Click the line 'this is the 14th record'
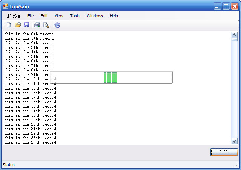Image resolution: width=241 pixels, height=170 pixels. 30,97
